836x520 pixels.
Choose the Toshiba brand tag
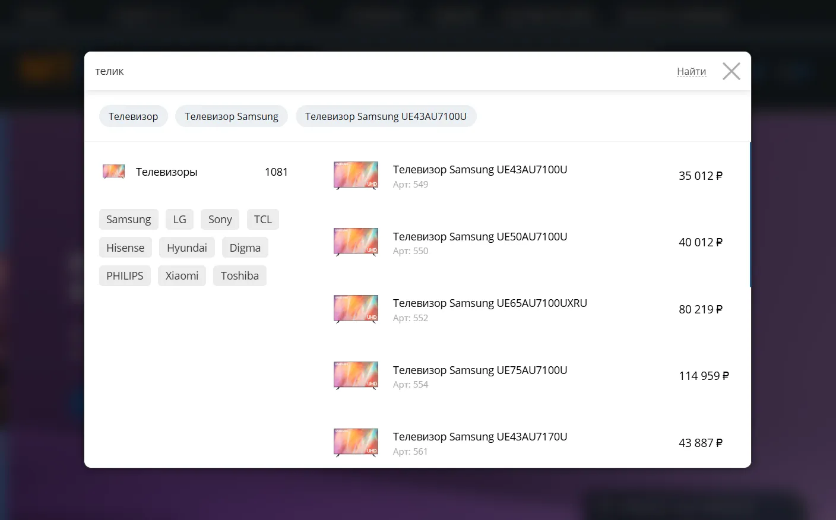(239, 275)
